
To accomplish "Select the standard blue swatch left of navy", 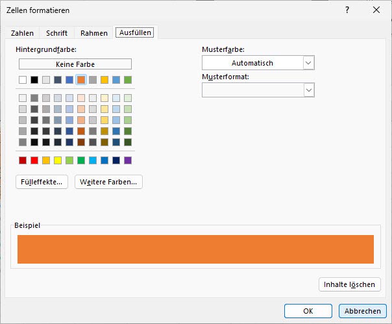I will [104, 160].
